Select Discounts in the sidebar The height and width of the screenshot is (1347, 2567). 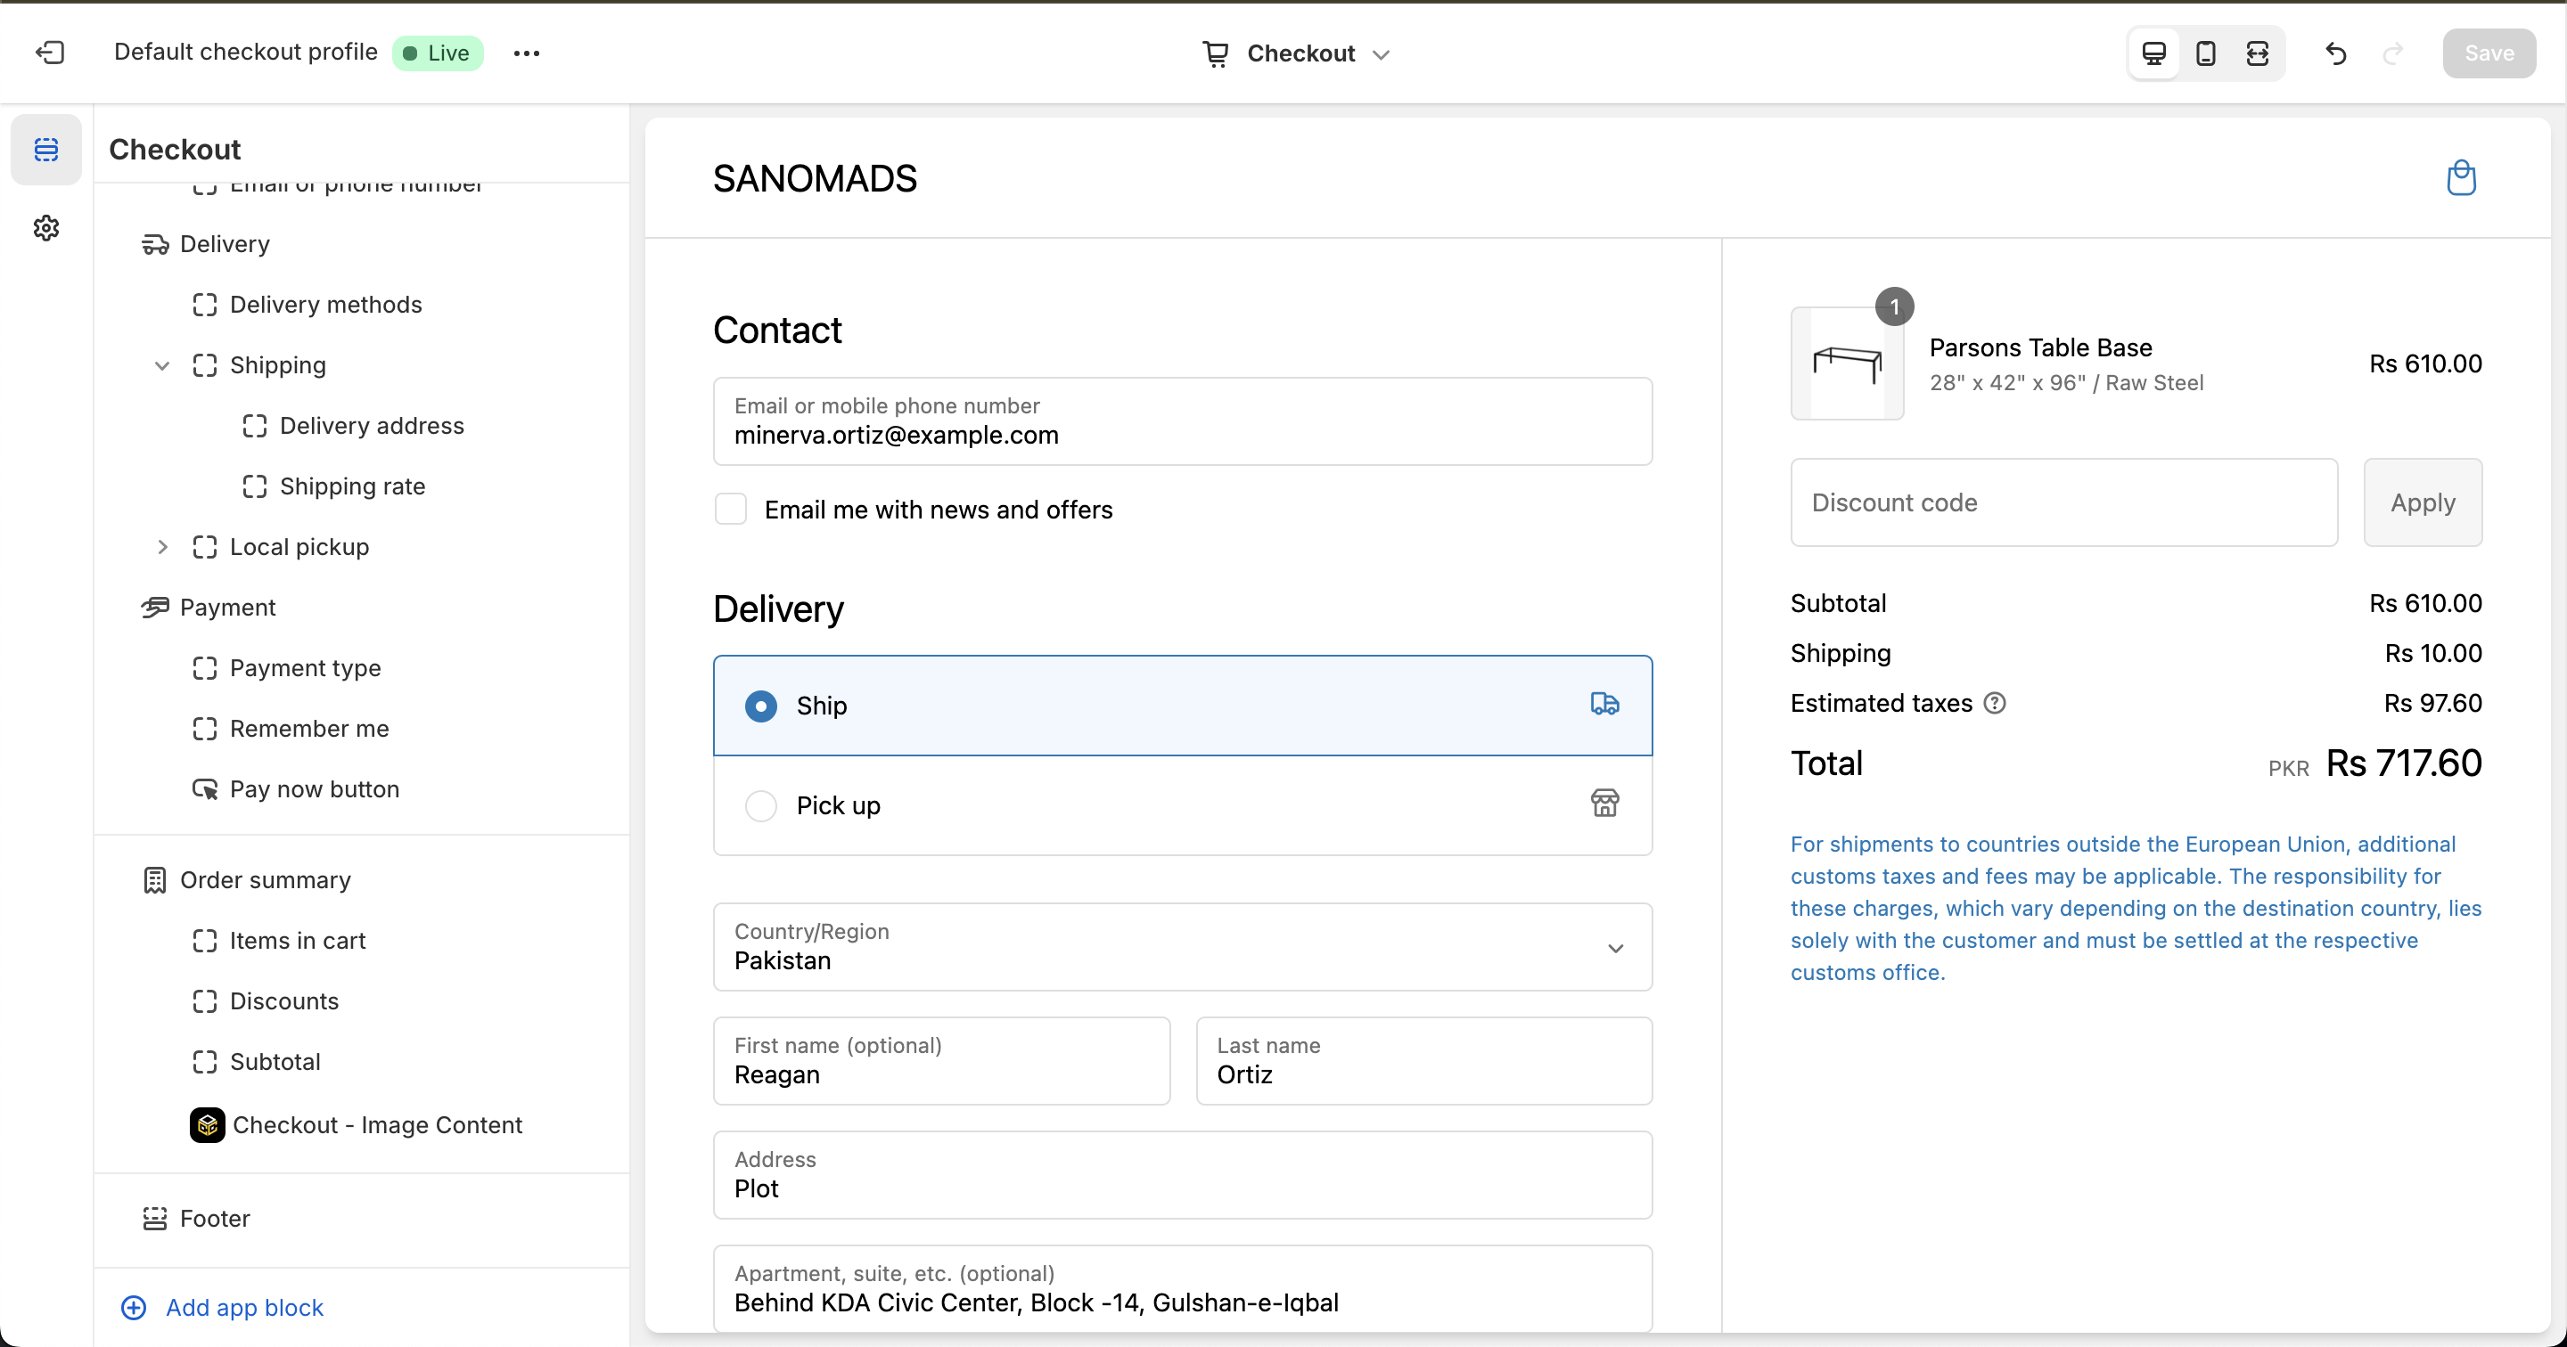point(284,1001)
